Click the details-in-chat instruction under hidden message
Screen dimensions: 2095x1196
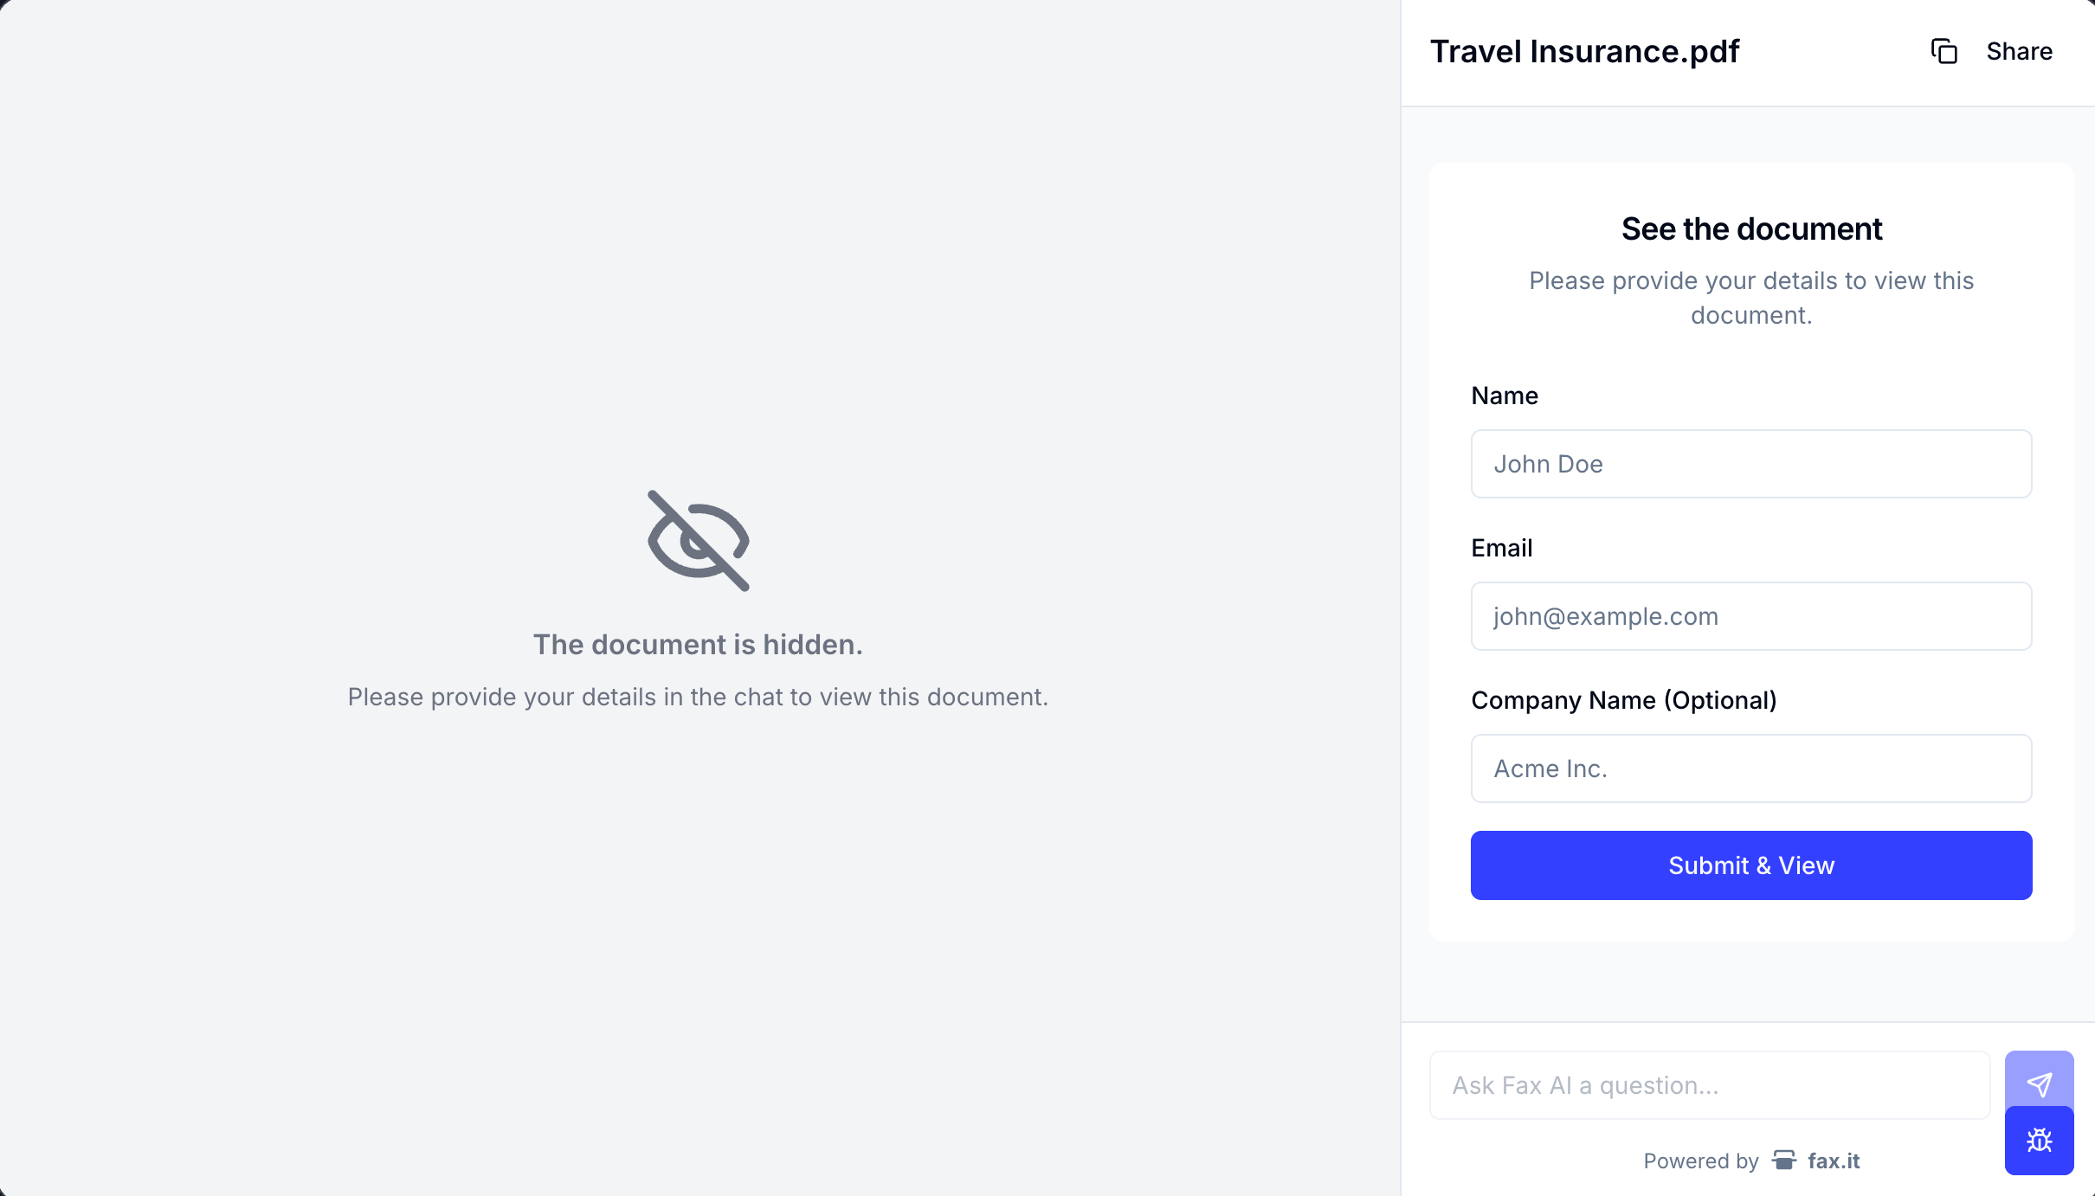click(698, 697)
